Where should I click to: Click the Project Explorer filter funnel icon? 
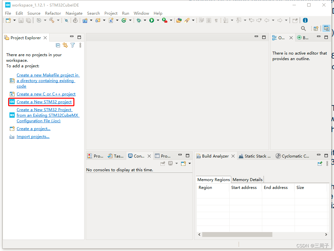[73, 45]
